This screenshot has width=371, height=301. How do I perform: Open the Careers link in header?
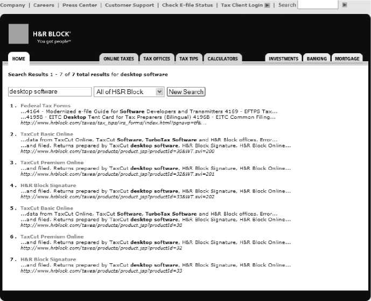coord(44,5)
